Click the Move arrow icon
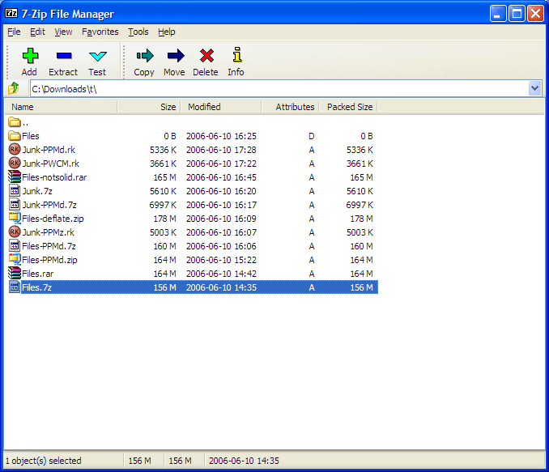Viewport: 549px width, 472px height. click(x=176, y=55)
